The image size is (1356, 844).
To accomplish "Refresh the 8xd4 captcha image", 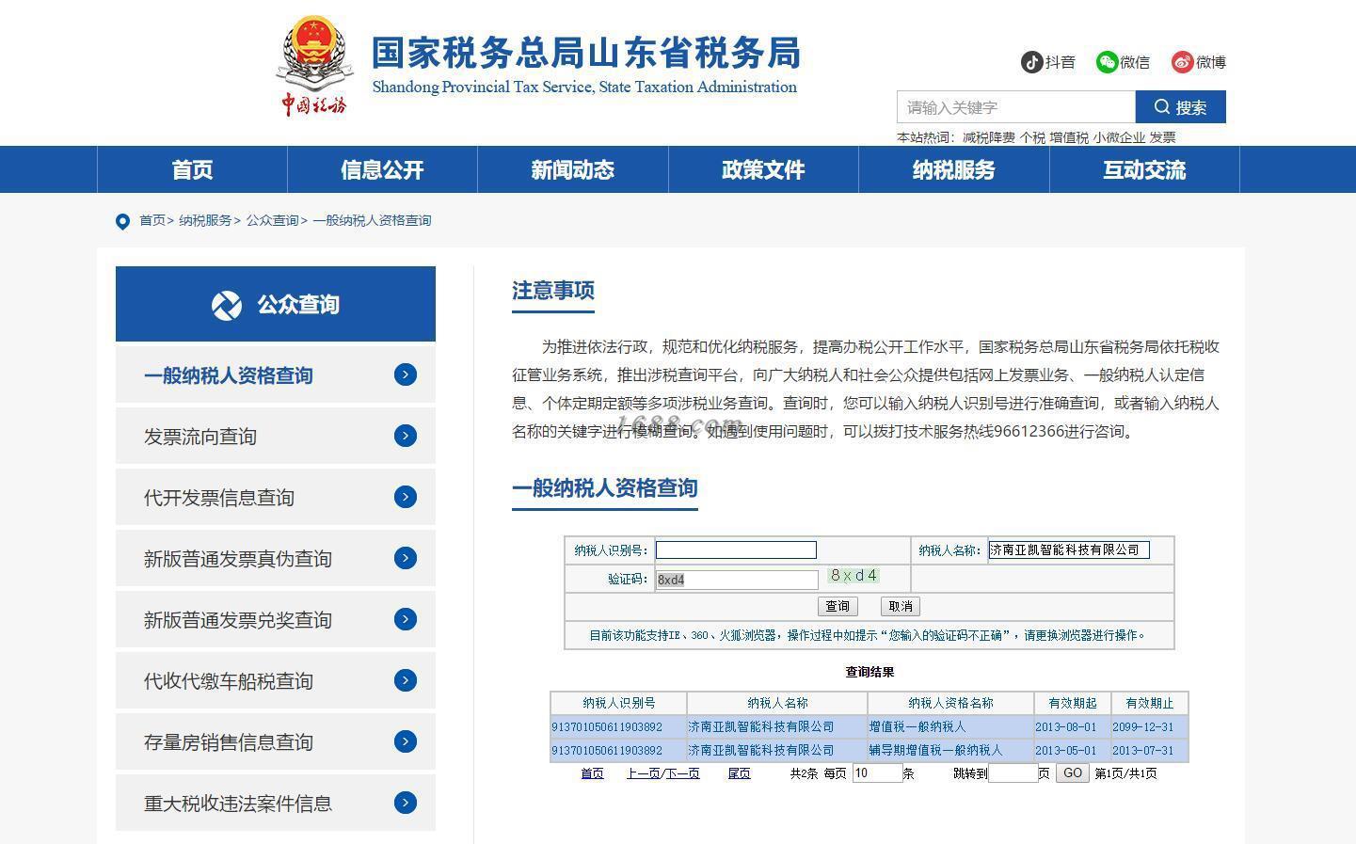I will click(853, 576).
